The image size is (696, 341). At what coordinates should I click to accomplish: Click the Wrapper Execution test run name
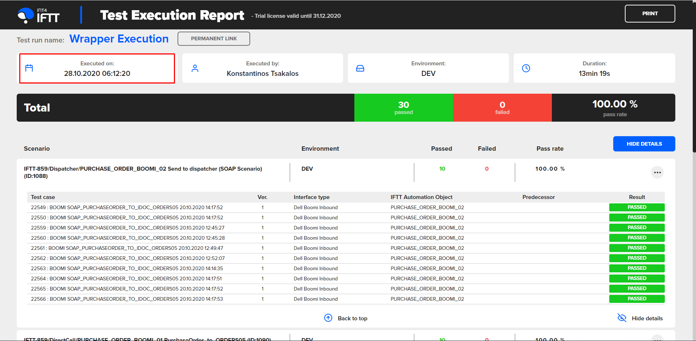coord(119,39)
